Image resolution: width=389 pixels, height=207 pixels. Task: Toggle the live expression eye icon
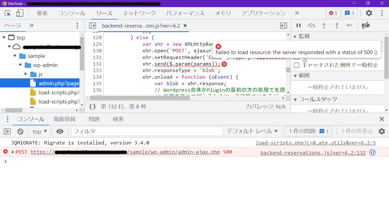pyautogui.click(x=60, y=131)
